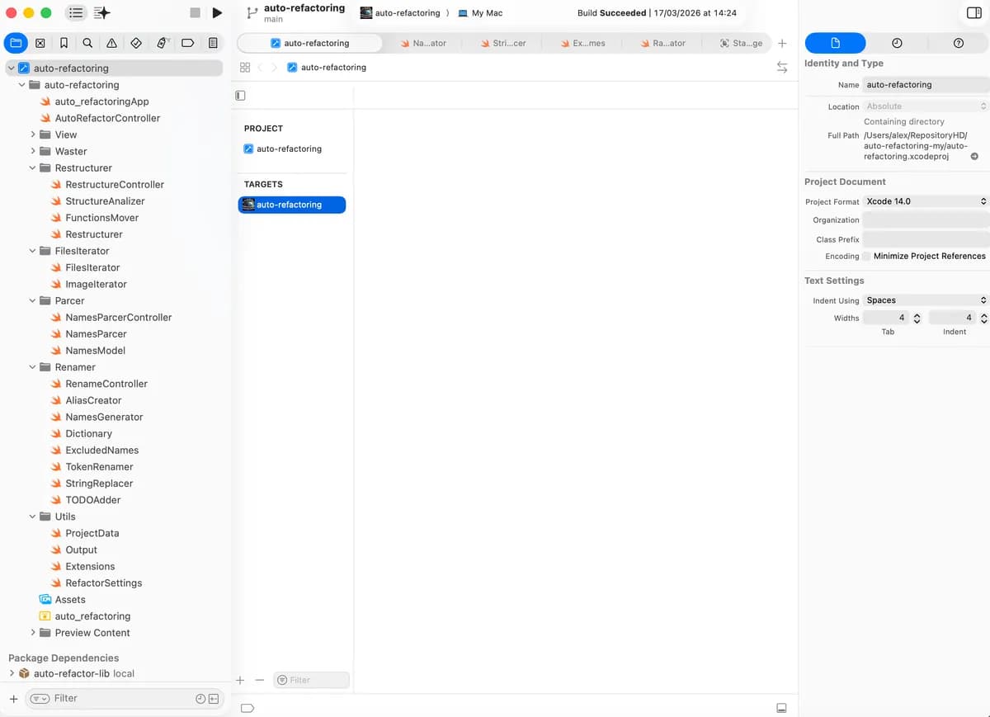Open the Debug navigator spray icon
990x717 pixels.
[x=163, y=43]
